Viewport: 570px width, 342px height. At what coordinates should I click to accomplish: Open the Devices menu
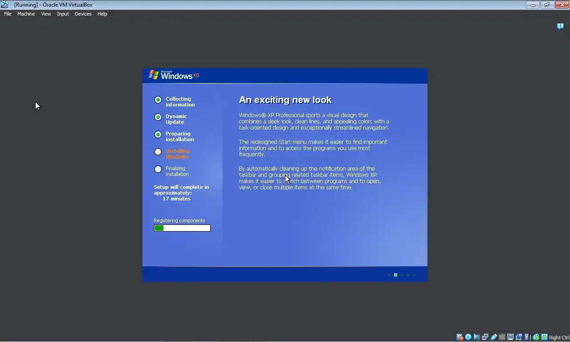(x=83, y=14)
